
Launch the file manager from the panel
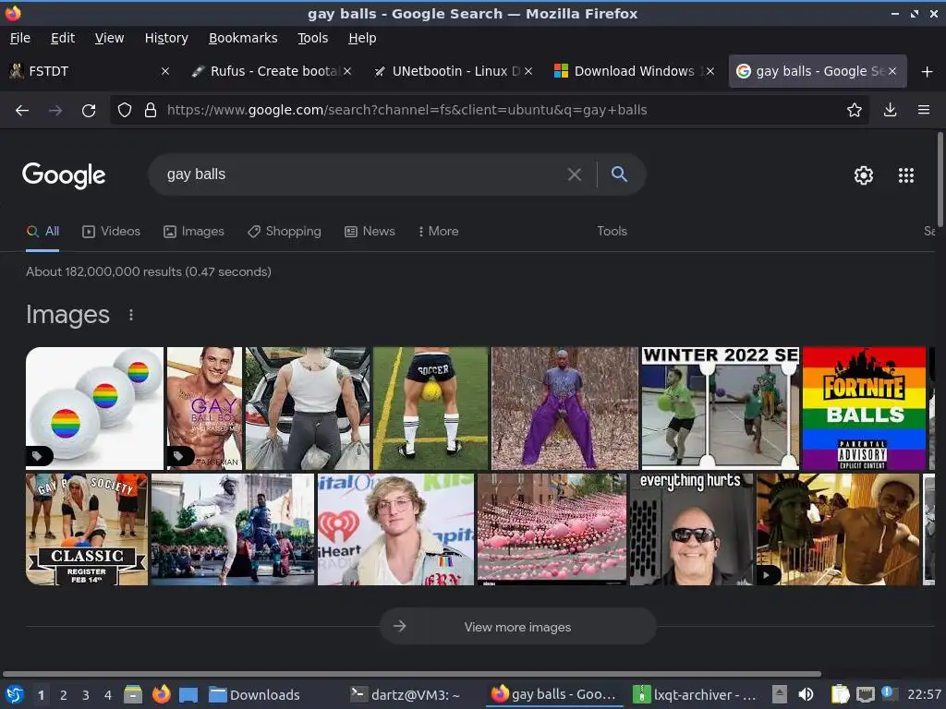(x=133, y=694)
